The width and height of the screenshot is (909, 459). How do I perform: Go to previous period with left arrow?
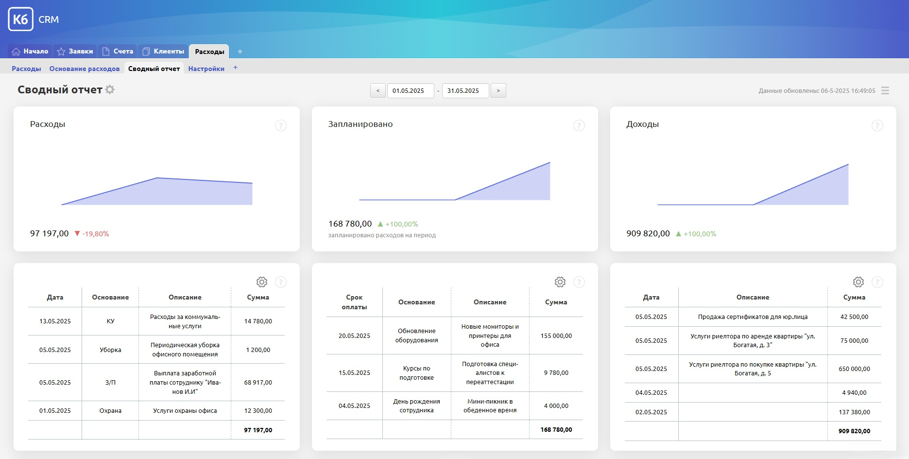pos(377,91)
